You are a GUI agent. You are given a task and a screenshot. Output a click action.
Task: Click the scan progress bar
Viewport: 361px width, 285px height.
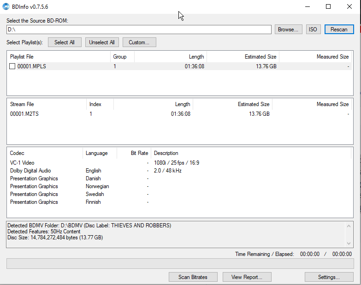pyautogui.click(x=180, y=264)
